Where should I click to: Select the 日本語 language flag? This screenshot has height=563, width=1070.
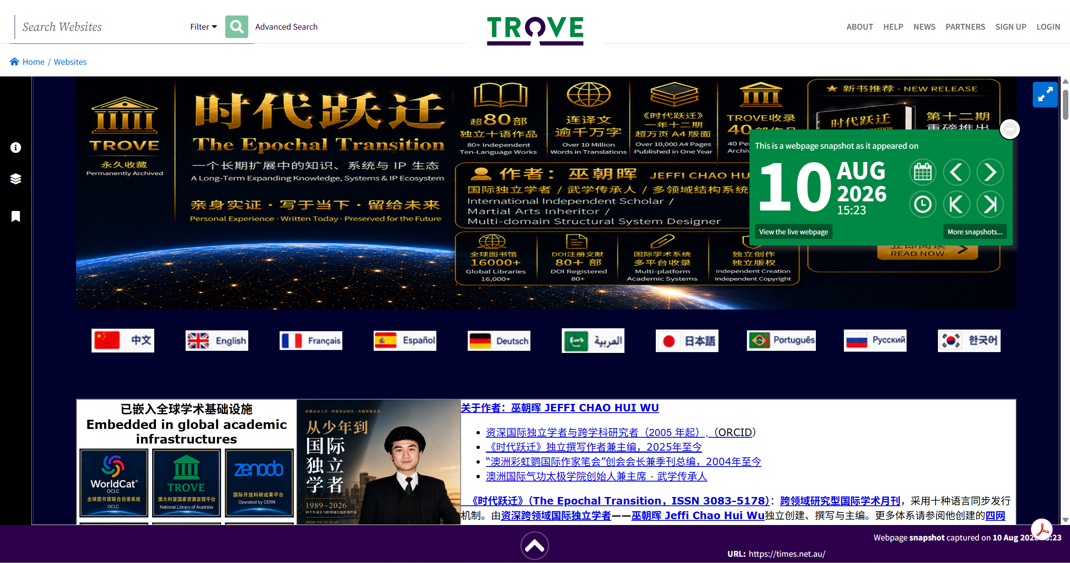pyautogui.click(x=687, y=340)
